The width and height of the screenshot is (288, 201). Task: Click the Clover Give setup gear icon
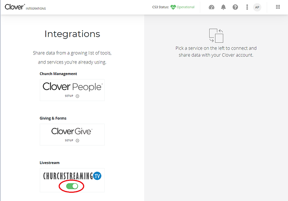[x=77, y=140]
